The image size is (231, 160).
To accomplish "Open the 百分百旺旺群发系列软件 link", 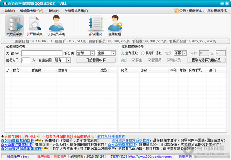I will (131, 140).
